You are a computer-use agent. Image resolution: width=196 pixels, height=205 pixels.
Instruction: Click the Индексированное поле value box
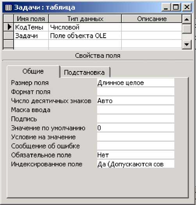click(x=135, y=164)
